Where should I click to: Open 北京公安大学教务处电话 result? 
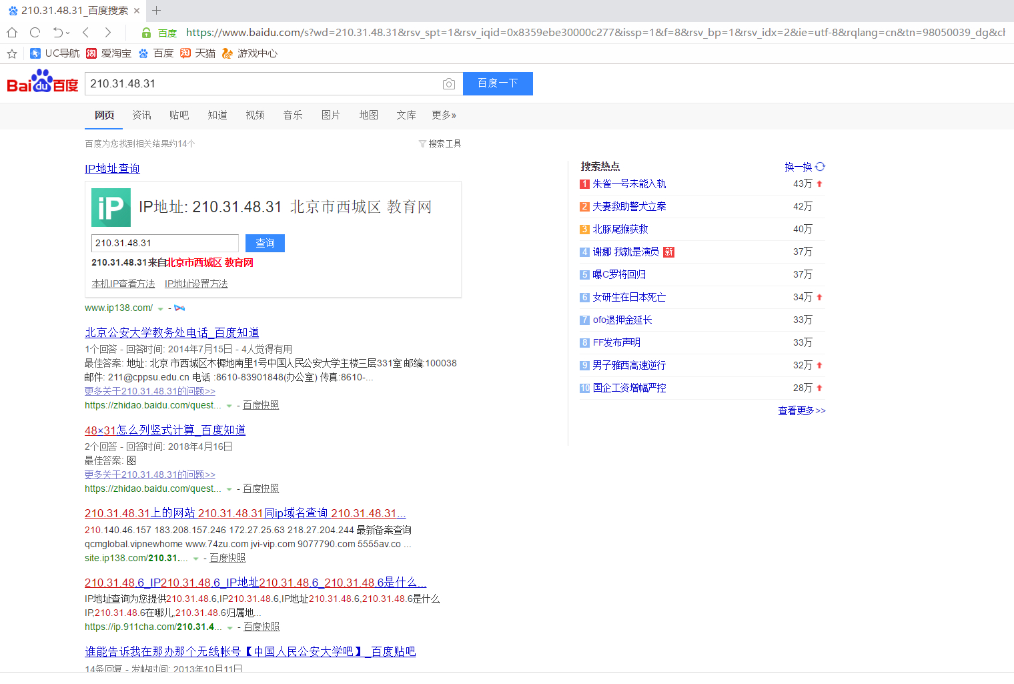(171, 333)
